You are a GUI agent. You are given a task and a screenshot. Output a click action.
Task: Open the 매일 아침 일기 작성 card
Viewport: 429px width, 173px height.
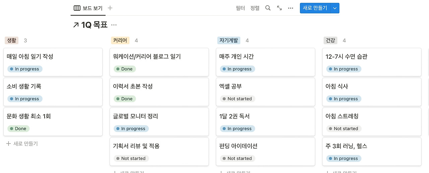[x=30, y=57]
